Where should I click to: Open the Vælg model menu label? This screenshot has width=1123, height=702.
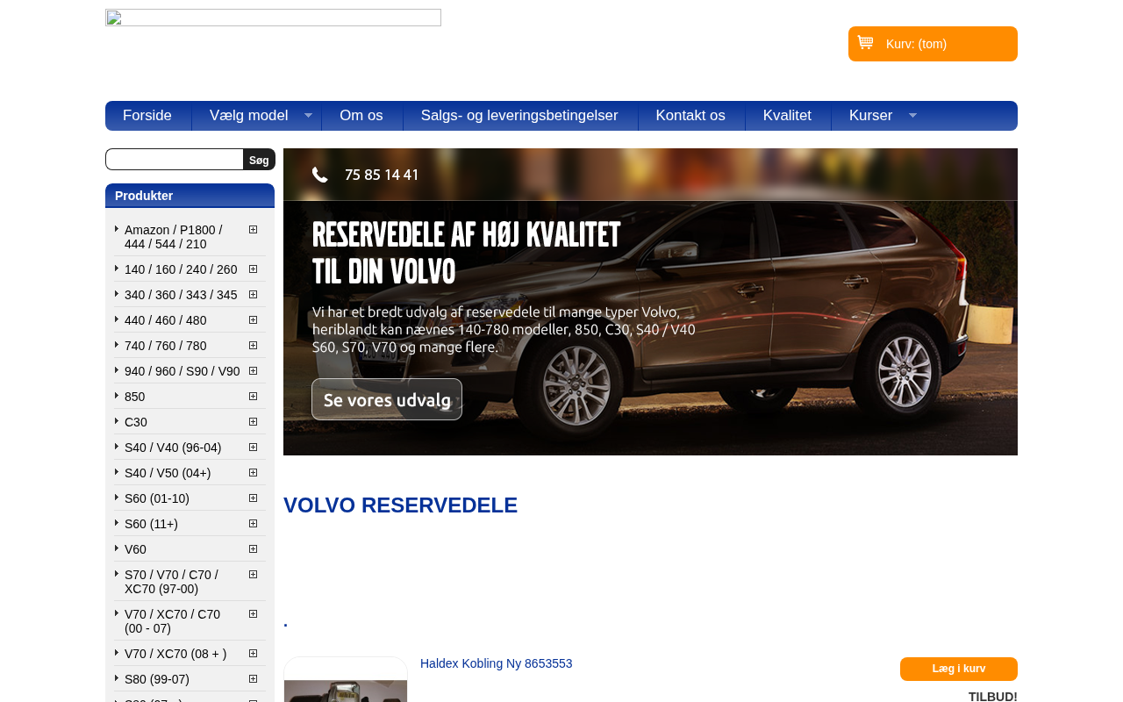[248, 116]
